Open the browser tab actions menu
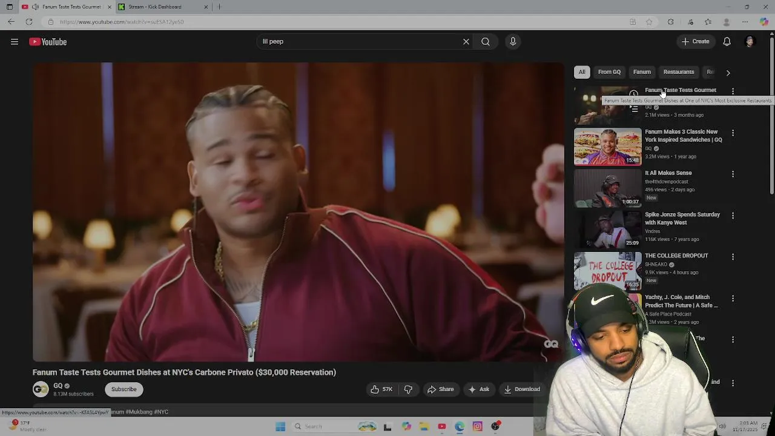 (9, 7)
